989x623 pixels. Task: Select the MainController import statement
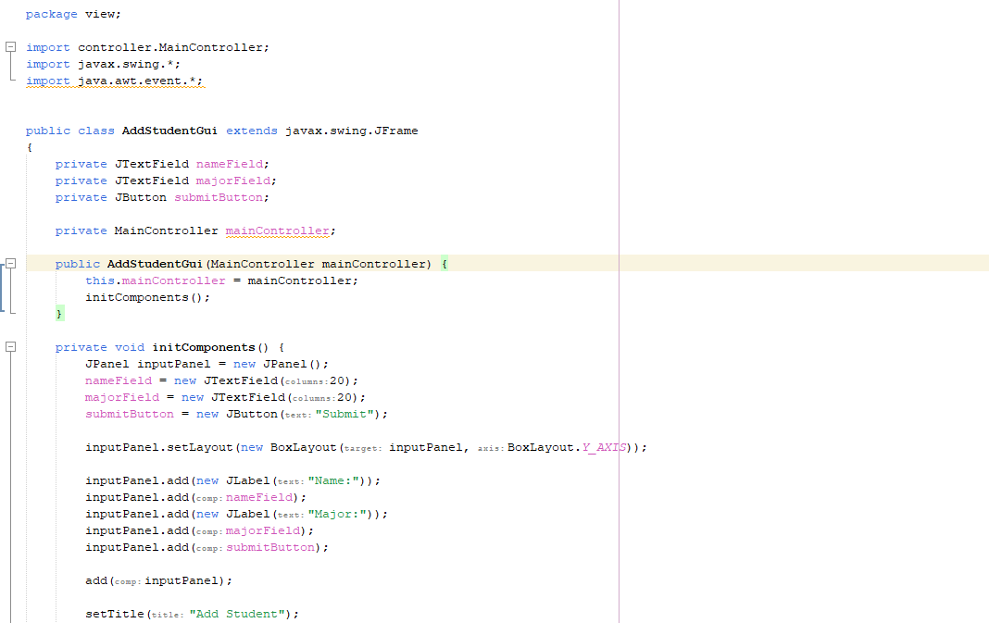click(148, 46)
